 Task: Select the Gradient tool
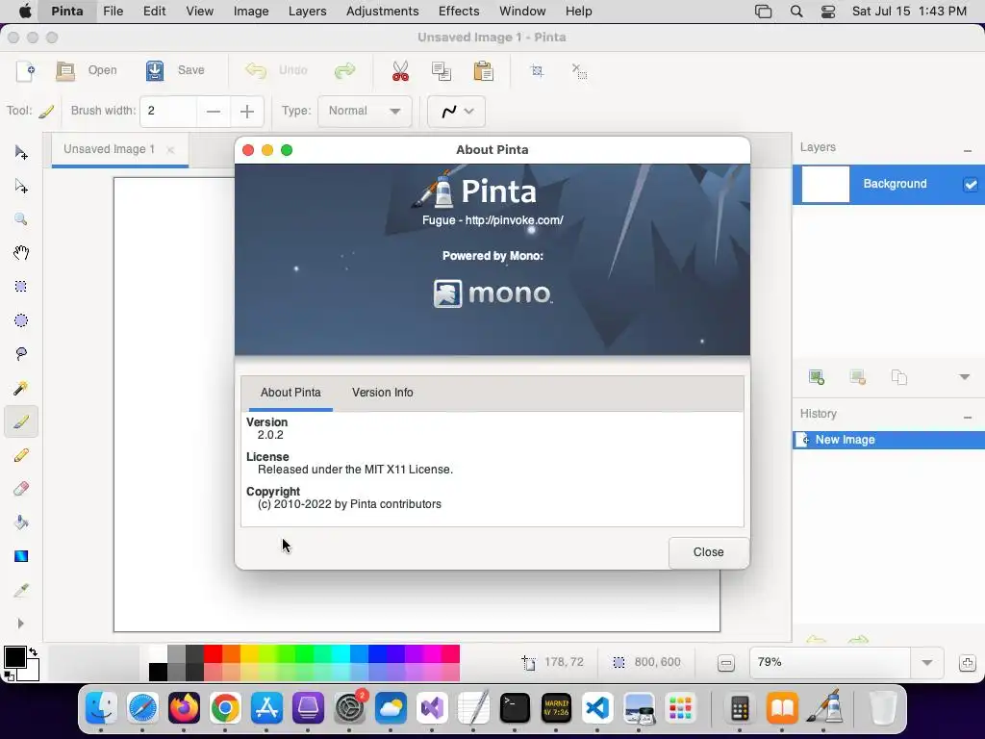click(21, 556)
